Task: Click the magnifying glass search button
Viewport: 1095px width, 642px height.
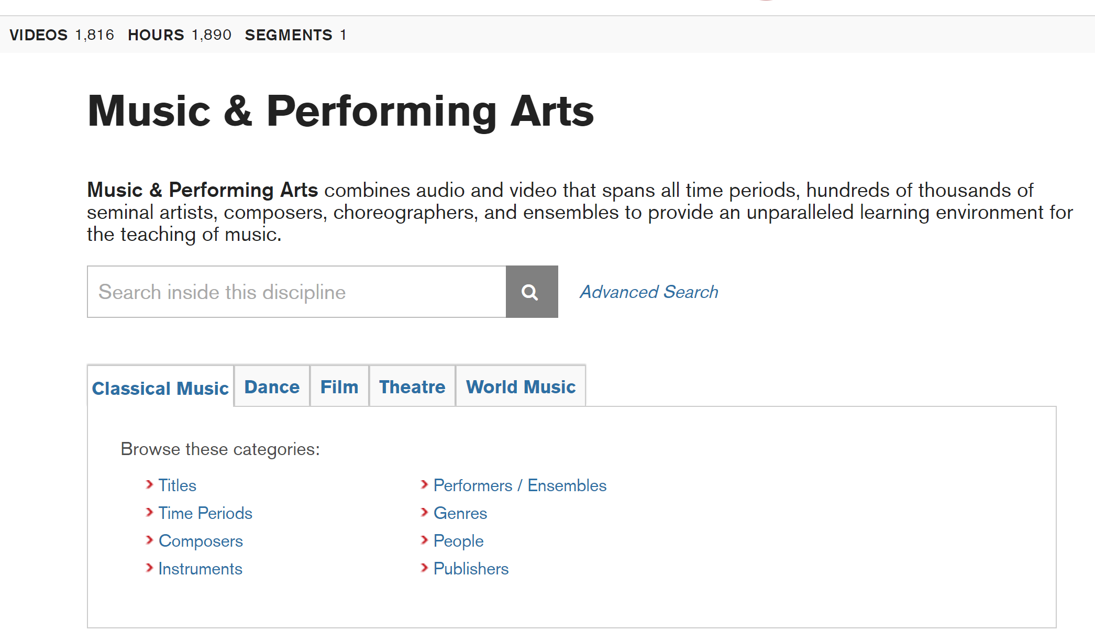Action: click(x=531, y=292)
